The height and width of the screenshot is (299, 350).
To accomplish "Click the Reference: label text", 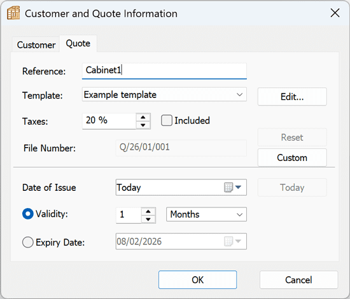I will click(x=44, y=71).
